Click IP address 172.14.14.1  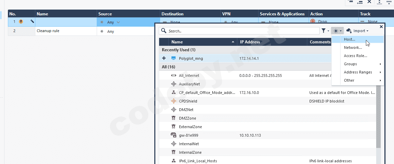(249, 58)
